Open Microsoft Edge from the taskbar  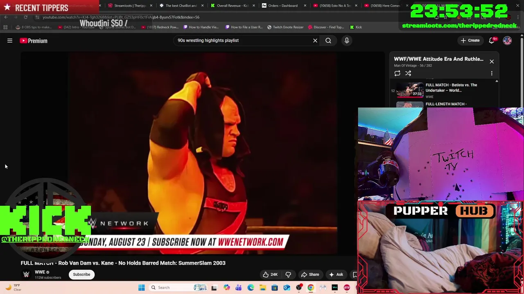tap(251, 287)
